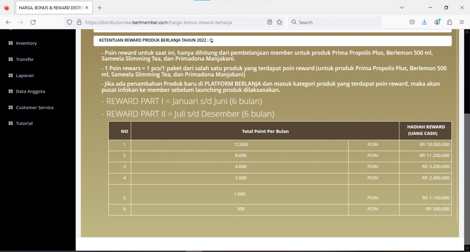This screenshot has height=252, width=470.
Task: Open the extensions puzzle-piece icon
Action: pyautogui.click(x=449, y=22)
